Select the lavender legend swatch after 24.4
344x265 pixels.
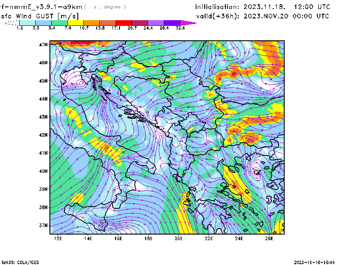coord(156,23)
